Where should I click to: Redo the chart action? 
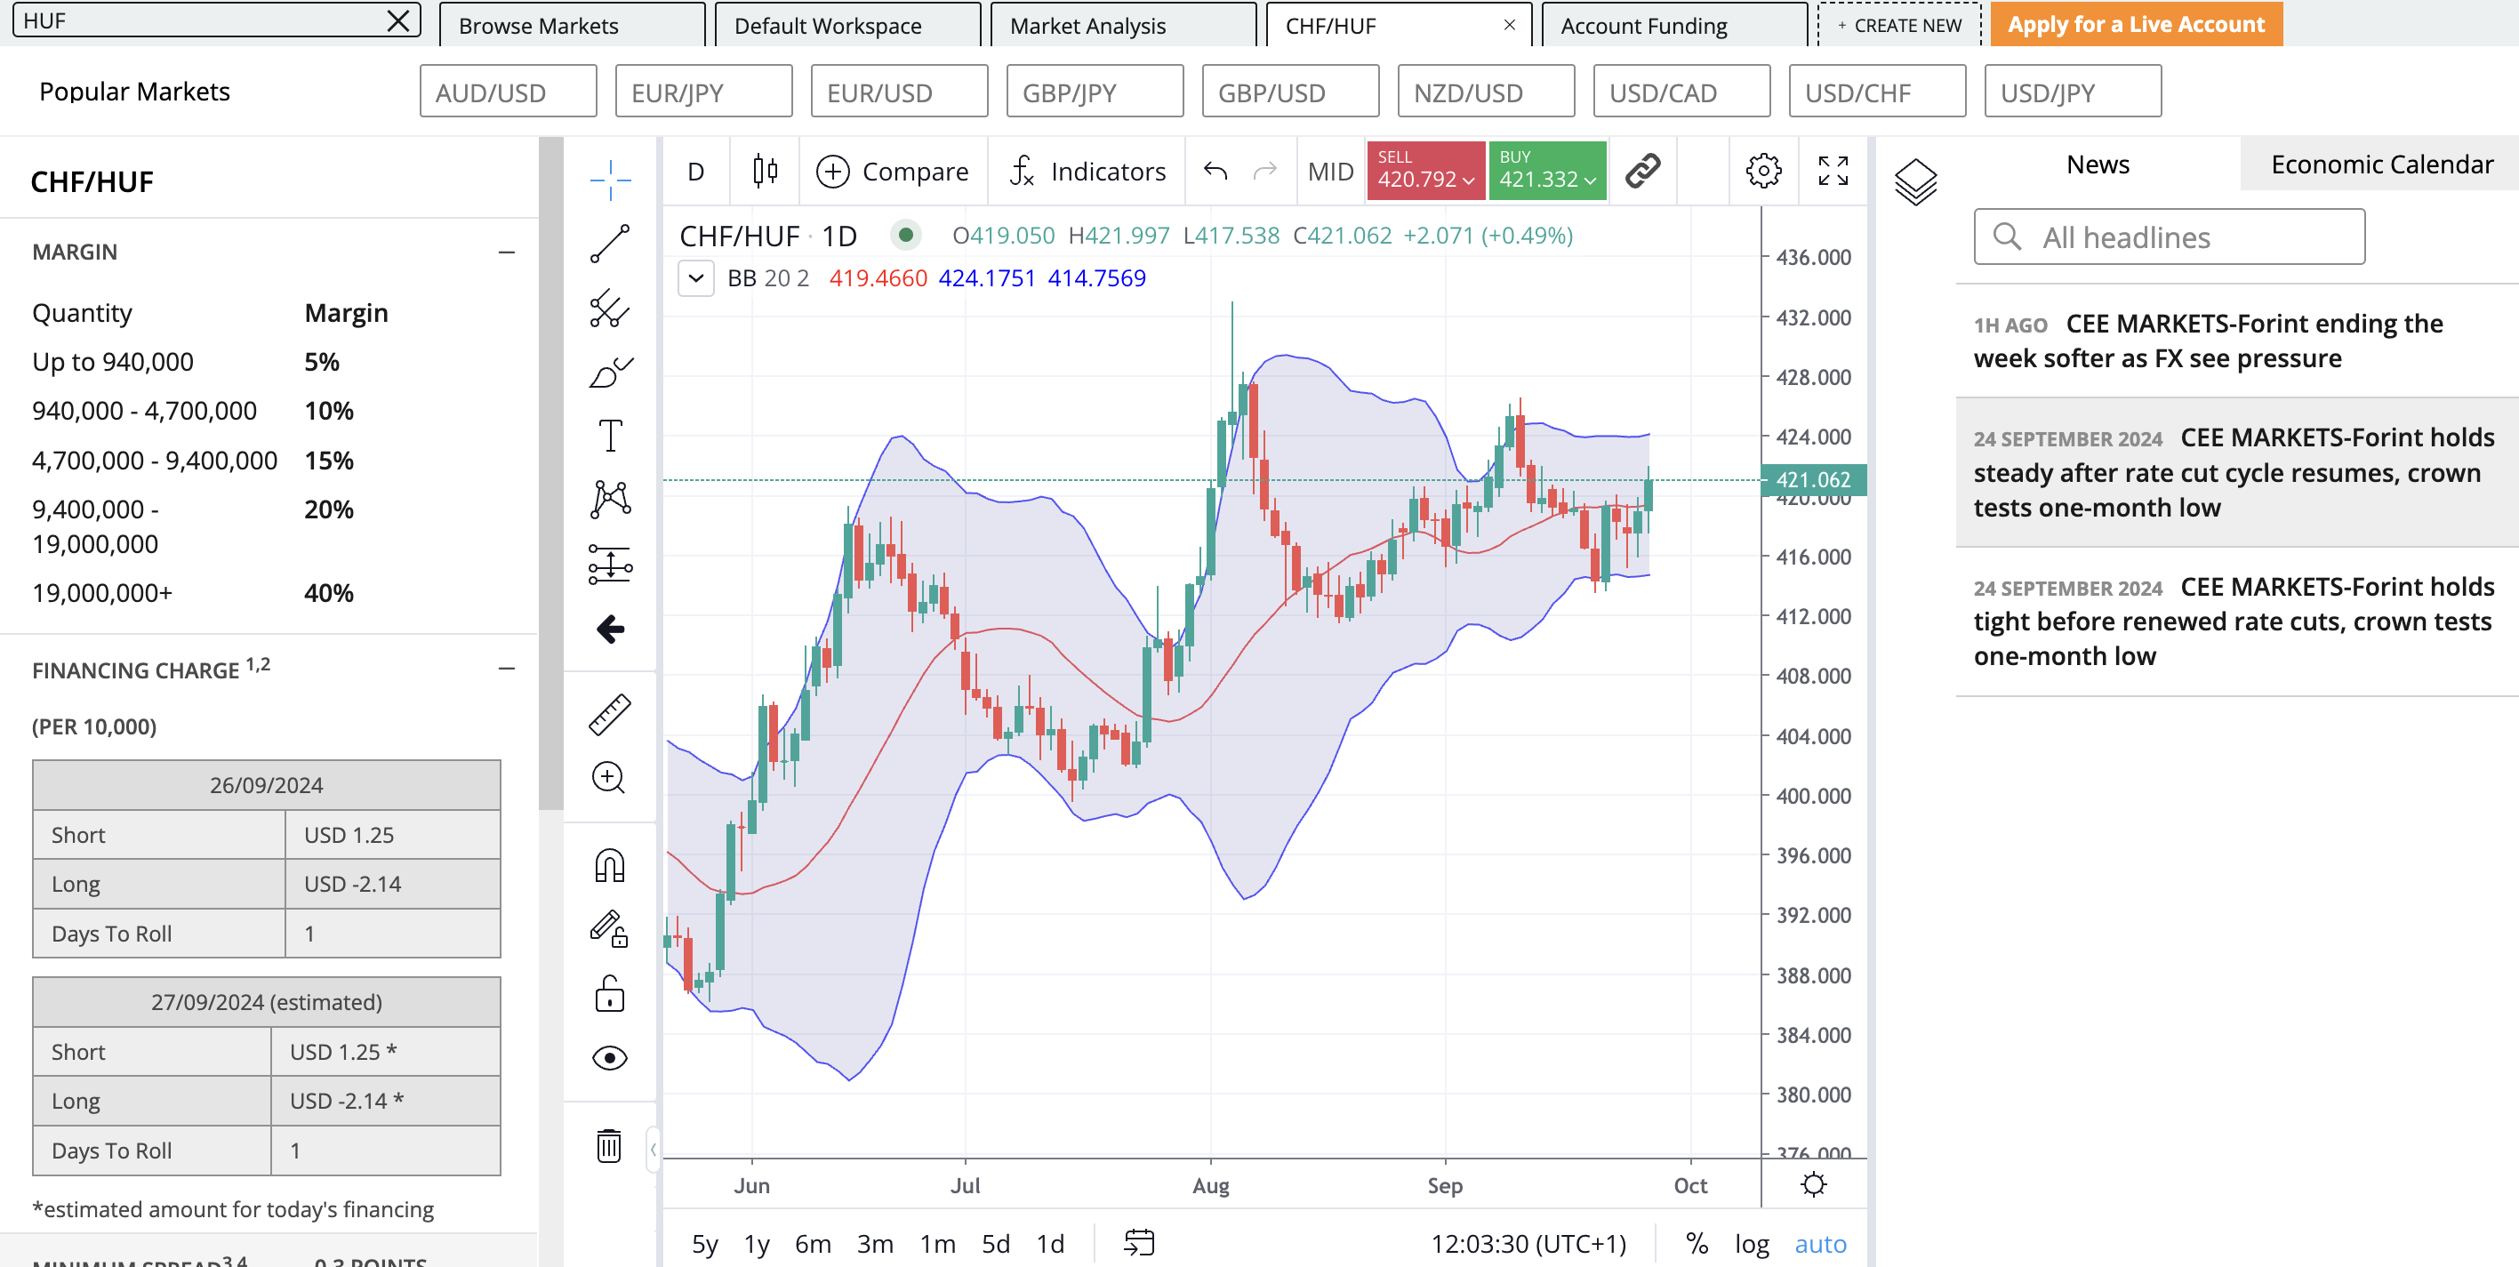[1265, 171]
